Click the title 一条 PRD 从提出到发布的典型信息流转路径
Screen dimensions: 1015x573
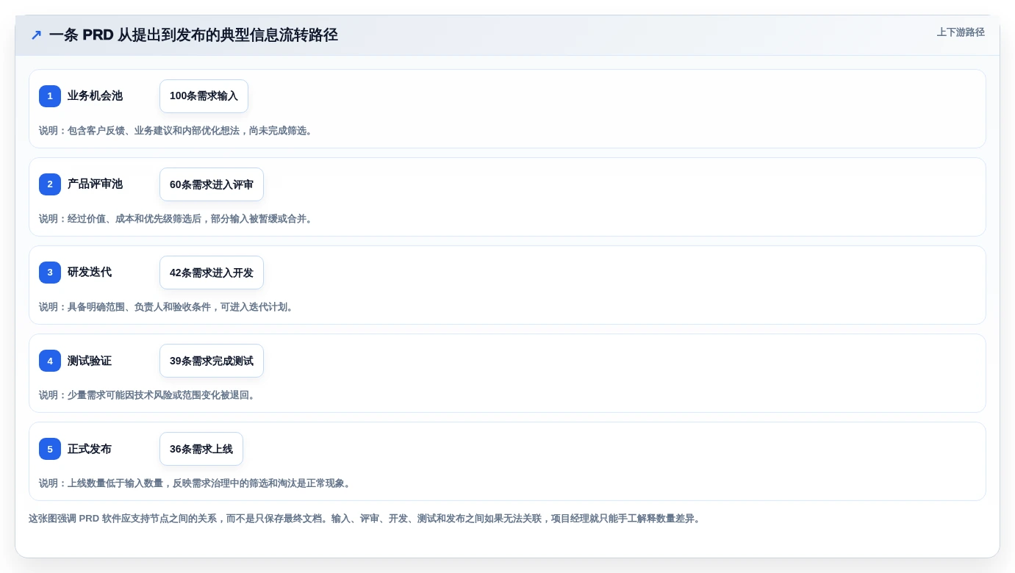point(193,35)
